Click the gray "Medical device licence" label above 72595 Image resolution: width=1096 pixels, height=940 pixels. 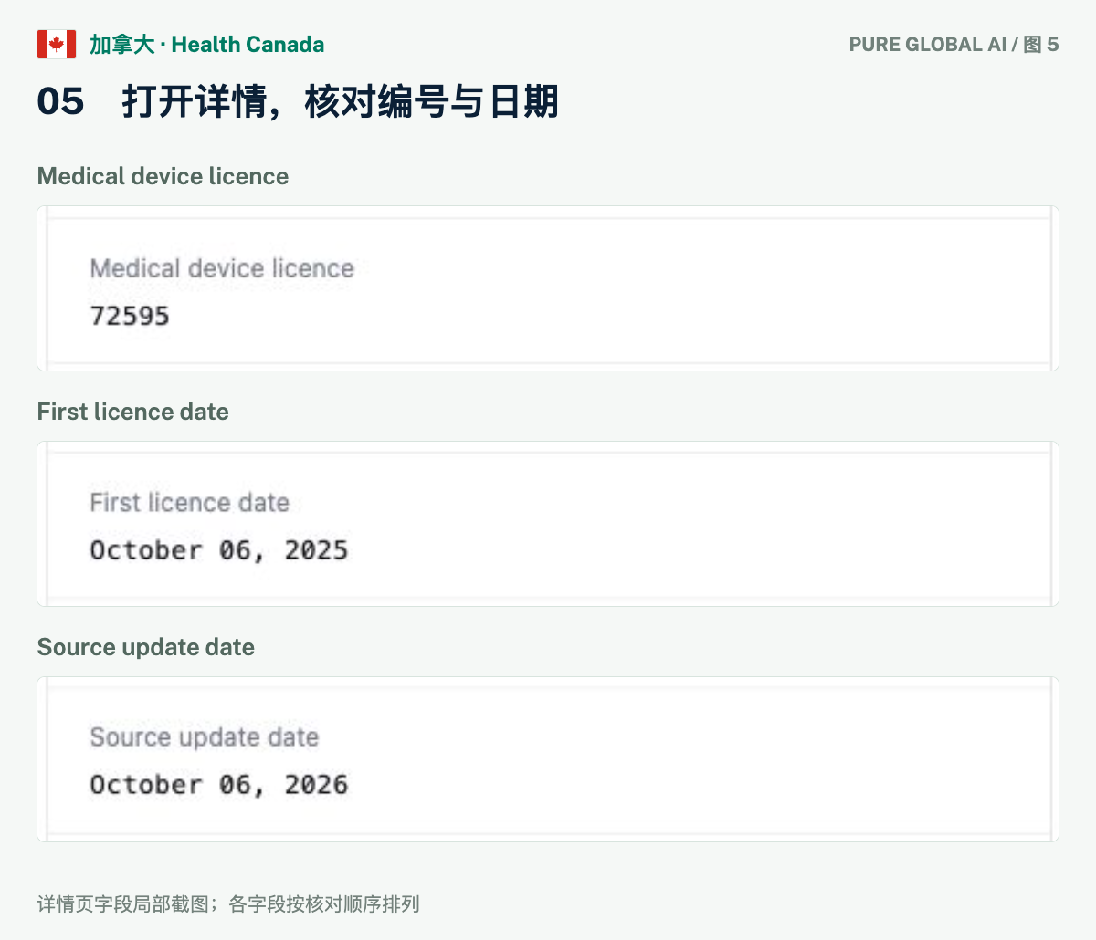(x=222, y=268)
